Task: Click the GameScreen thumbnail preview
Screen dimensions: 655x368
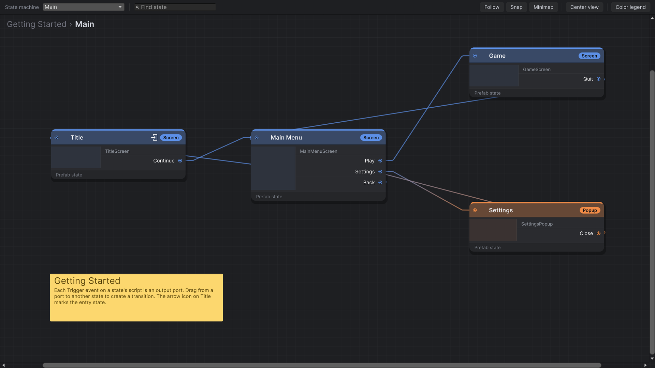Action: (x=494, y=76)
